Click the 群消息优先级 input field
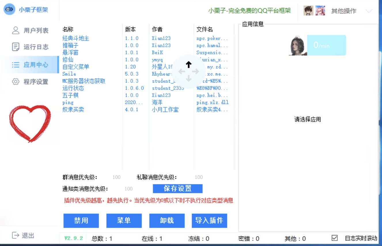This screenshot has height=246, width=382. coord(116,177)
